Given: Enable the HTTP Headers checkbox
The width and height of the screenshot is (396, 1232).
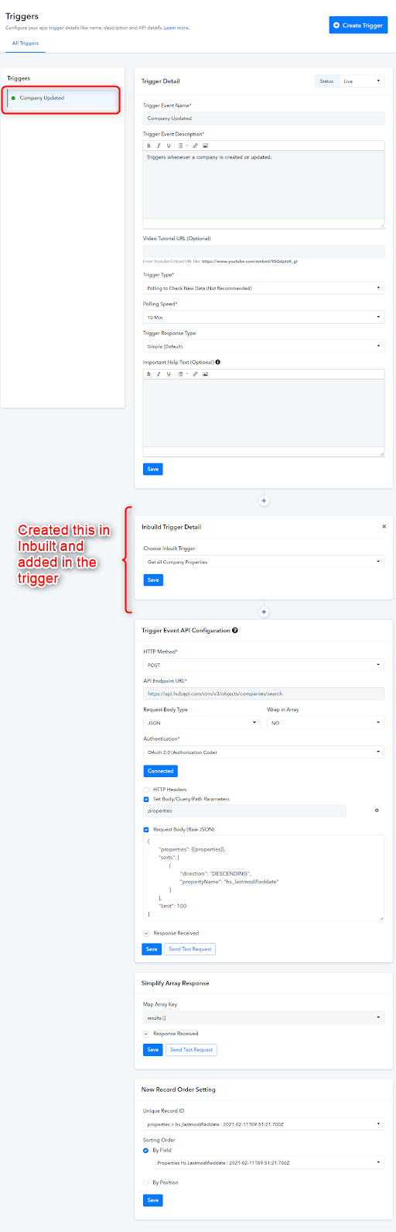Looking at the screenshot, I should pos(146,790).
